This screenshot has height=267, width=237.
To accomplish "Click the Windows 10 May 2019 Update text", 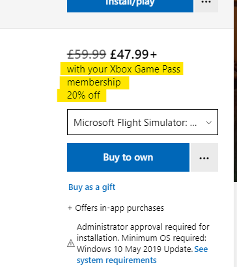I will pyautogui.click(x=135, y=249).
